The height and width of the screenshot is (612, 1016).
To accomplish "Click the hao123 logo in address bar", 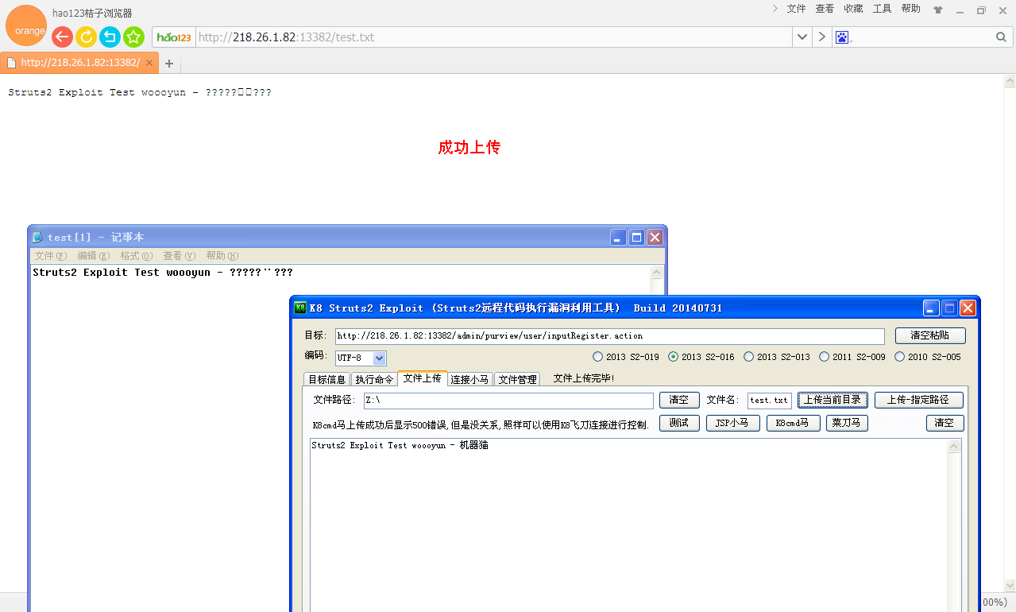I will [x=174, y=37].
